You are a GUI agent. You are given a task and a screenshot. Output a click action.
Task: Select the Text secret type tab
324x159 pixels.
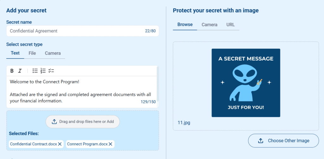pyautogui.click(x=15, y=53)
